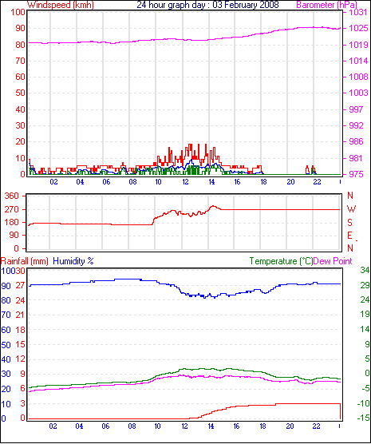Click the Windspeed (kmh) legend label
Screen dimensions: 371x444
pyautogui.click(x=61, y=5)
